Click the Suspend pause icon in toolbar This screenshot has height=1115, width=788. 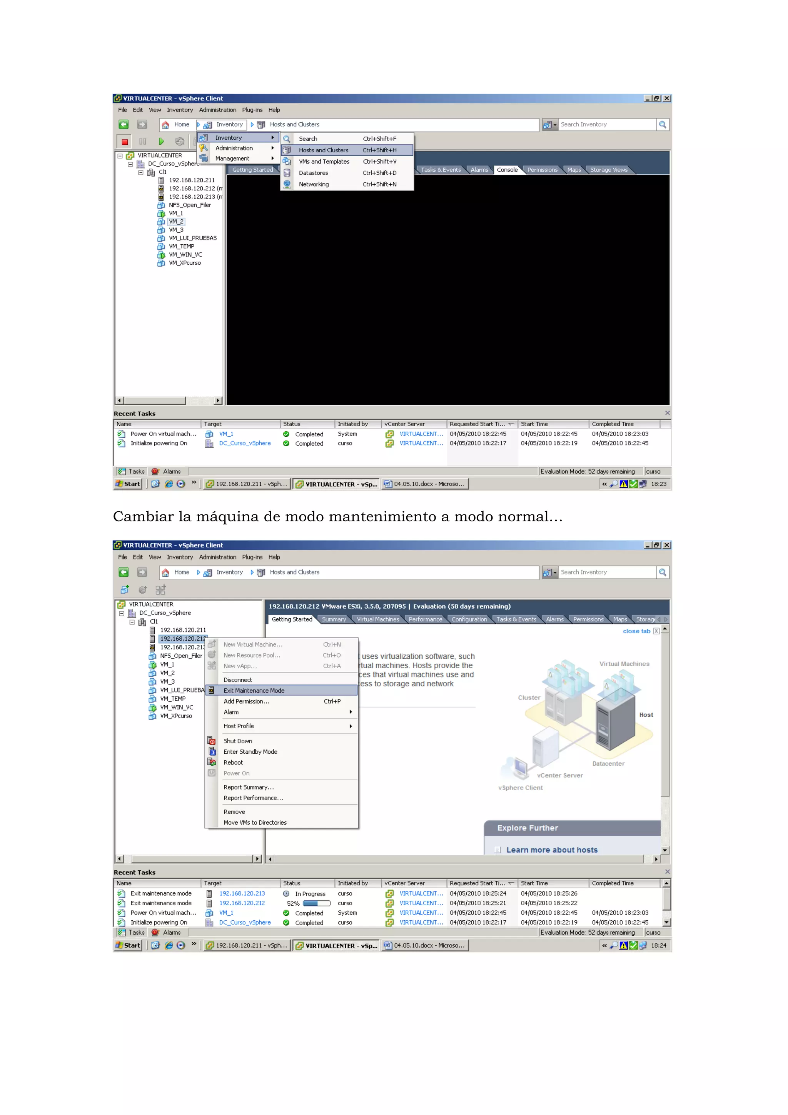click(143, 141)
